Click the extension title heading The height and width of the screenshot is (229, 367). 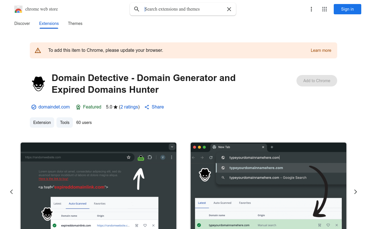pos(144,84)
